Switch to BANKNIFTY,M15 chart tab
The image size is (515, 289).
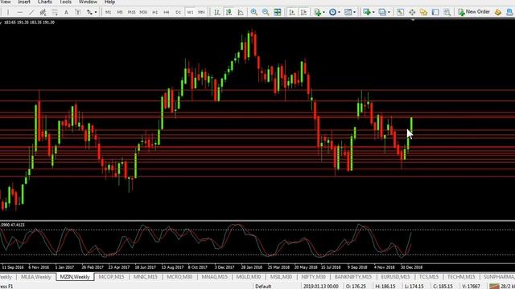pos(353,277)
